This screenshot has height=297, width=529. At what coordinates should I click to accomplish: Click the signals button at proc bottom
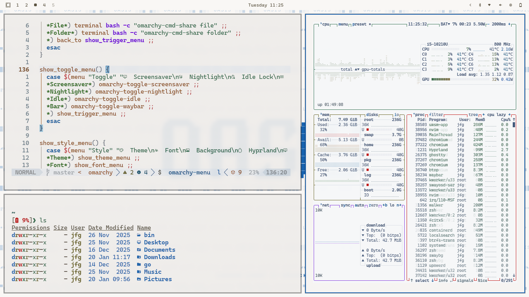(465, 281)
